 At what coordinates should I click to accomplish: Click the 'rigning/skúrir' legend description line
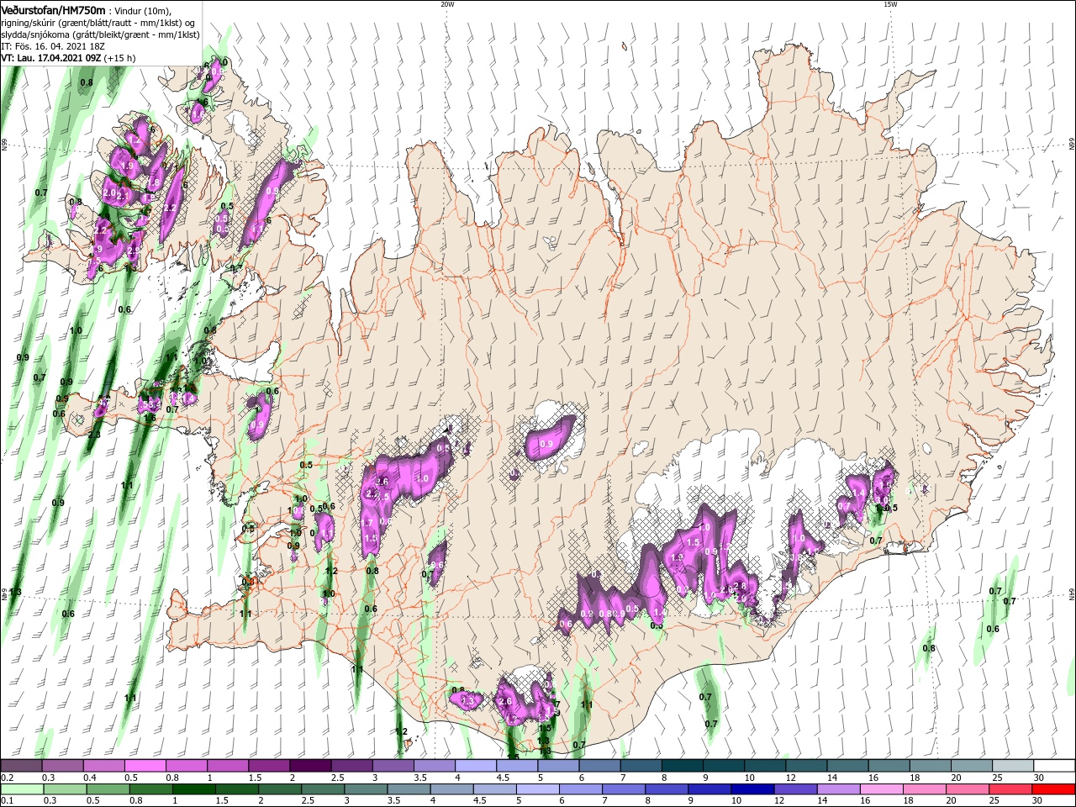[x=98, y=23]
